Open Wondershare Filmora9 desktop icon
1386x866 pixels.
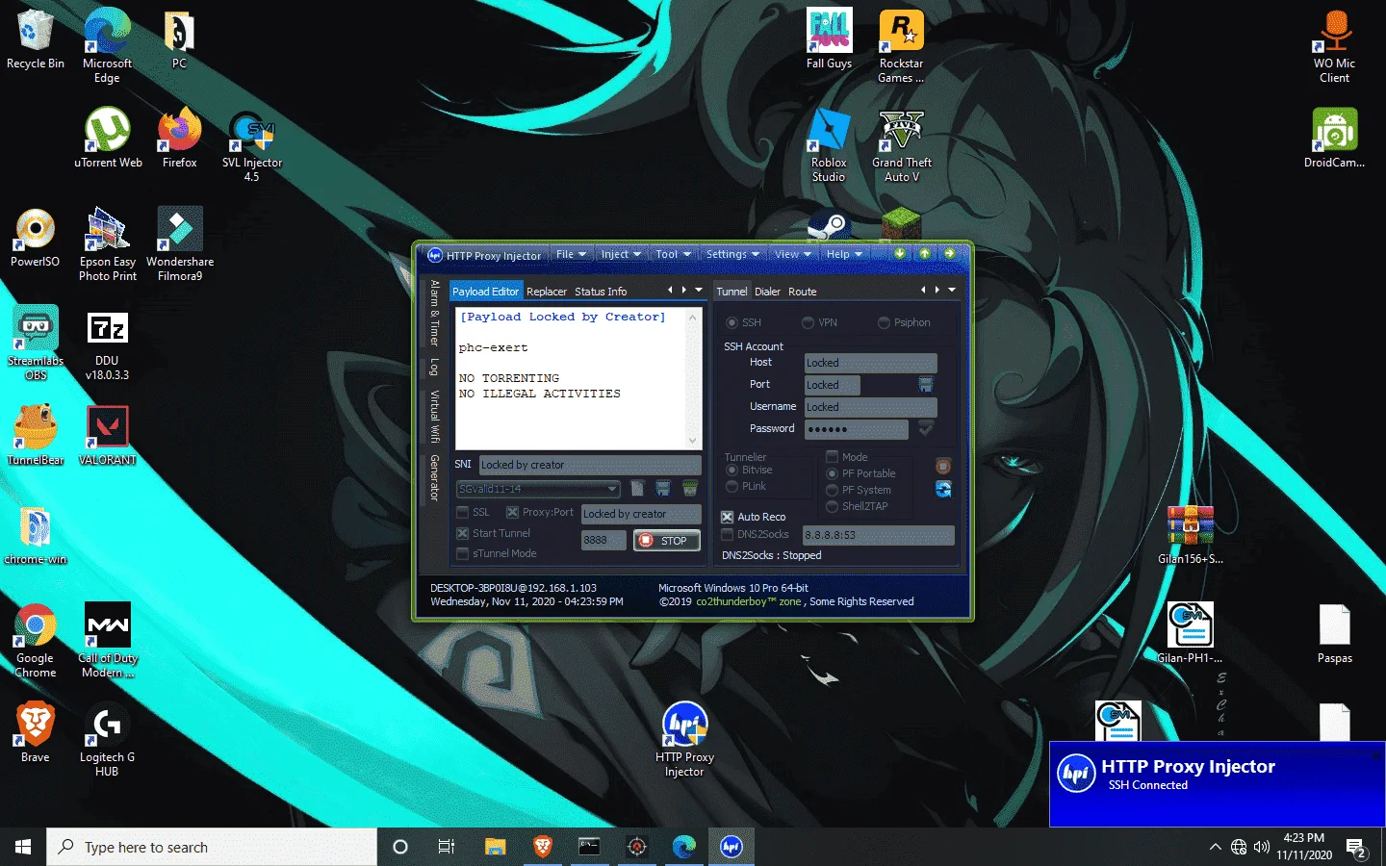[x=180, y=244]
